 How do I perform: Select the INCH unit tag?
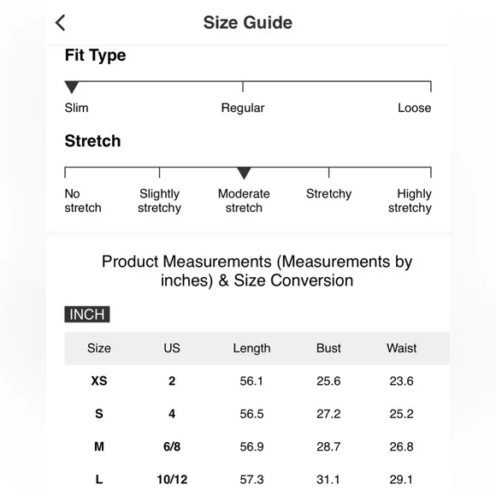pyautogui.click(x=87, y=314)
